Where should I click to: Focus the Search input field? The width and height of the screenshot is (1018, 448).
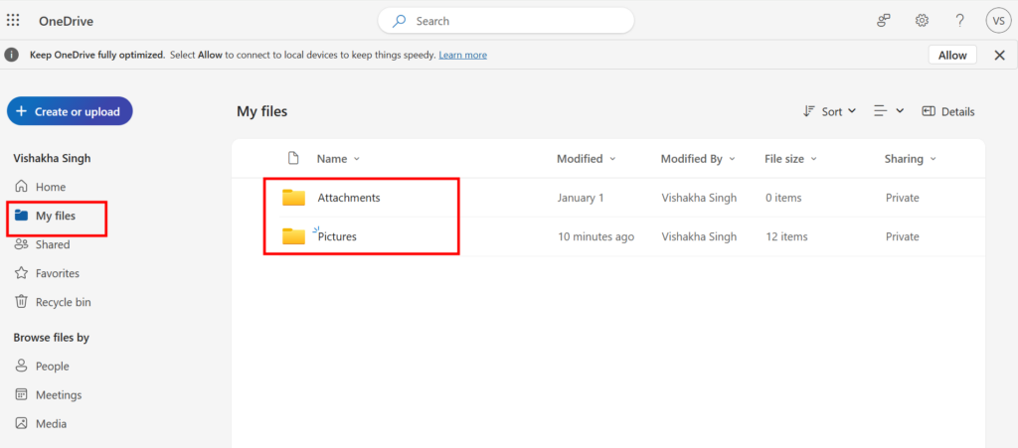506,21
